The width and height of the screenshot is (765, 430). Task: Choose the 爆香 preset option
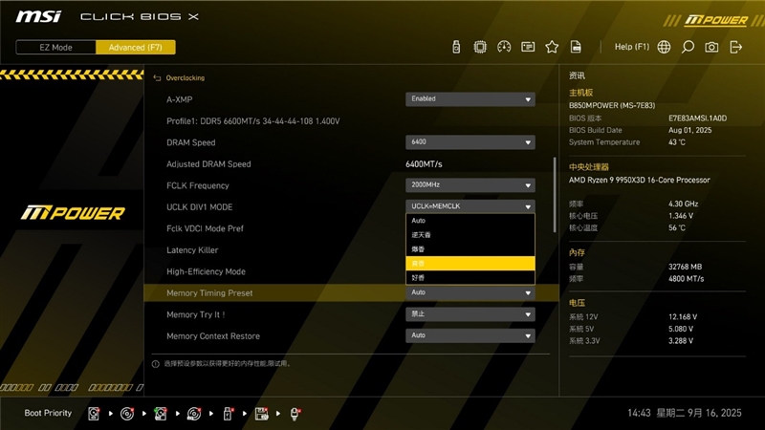pos(470,249)
